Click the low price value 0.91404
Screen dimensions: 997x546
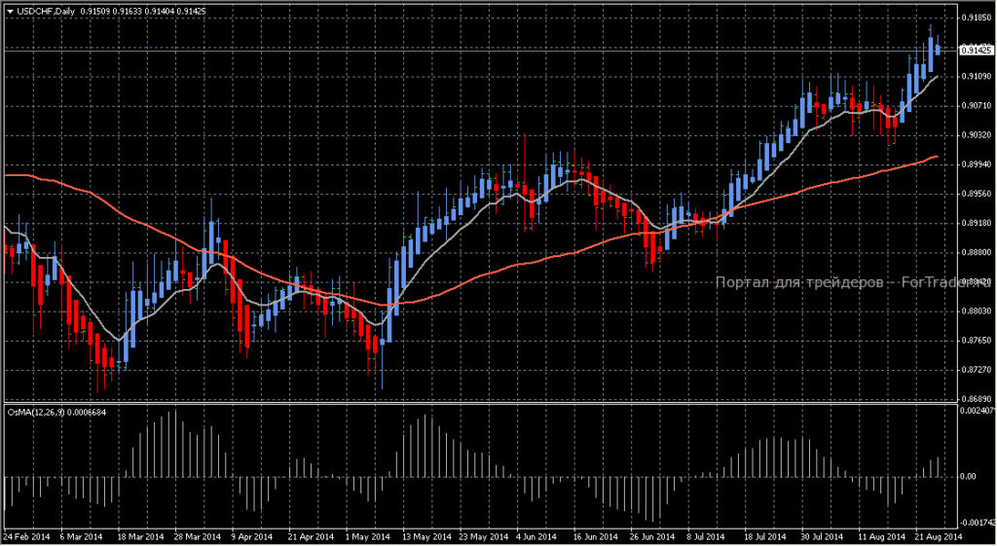tap(161, 12)
